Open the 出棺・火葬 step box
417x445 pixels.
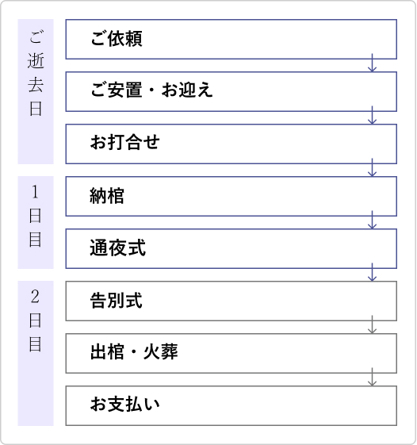231,353
